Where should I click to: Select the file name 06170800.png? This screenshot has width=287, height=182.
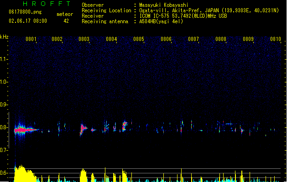[x=25, y=12]
